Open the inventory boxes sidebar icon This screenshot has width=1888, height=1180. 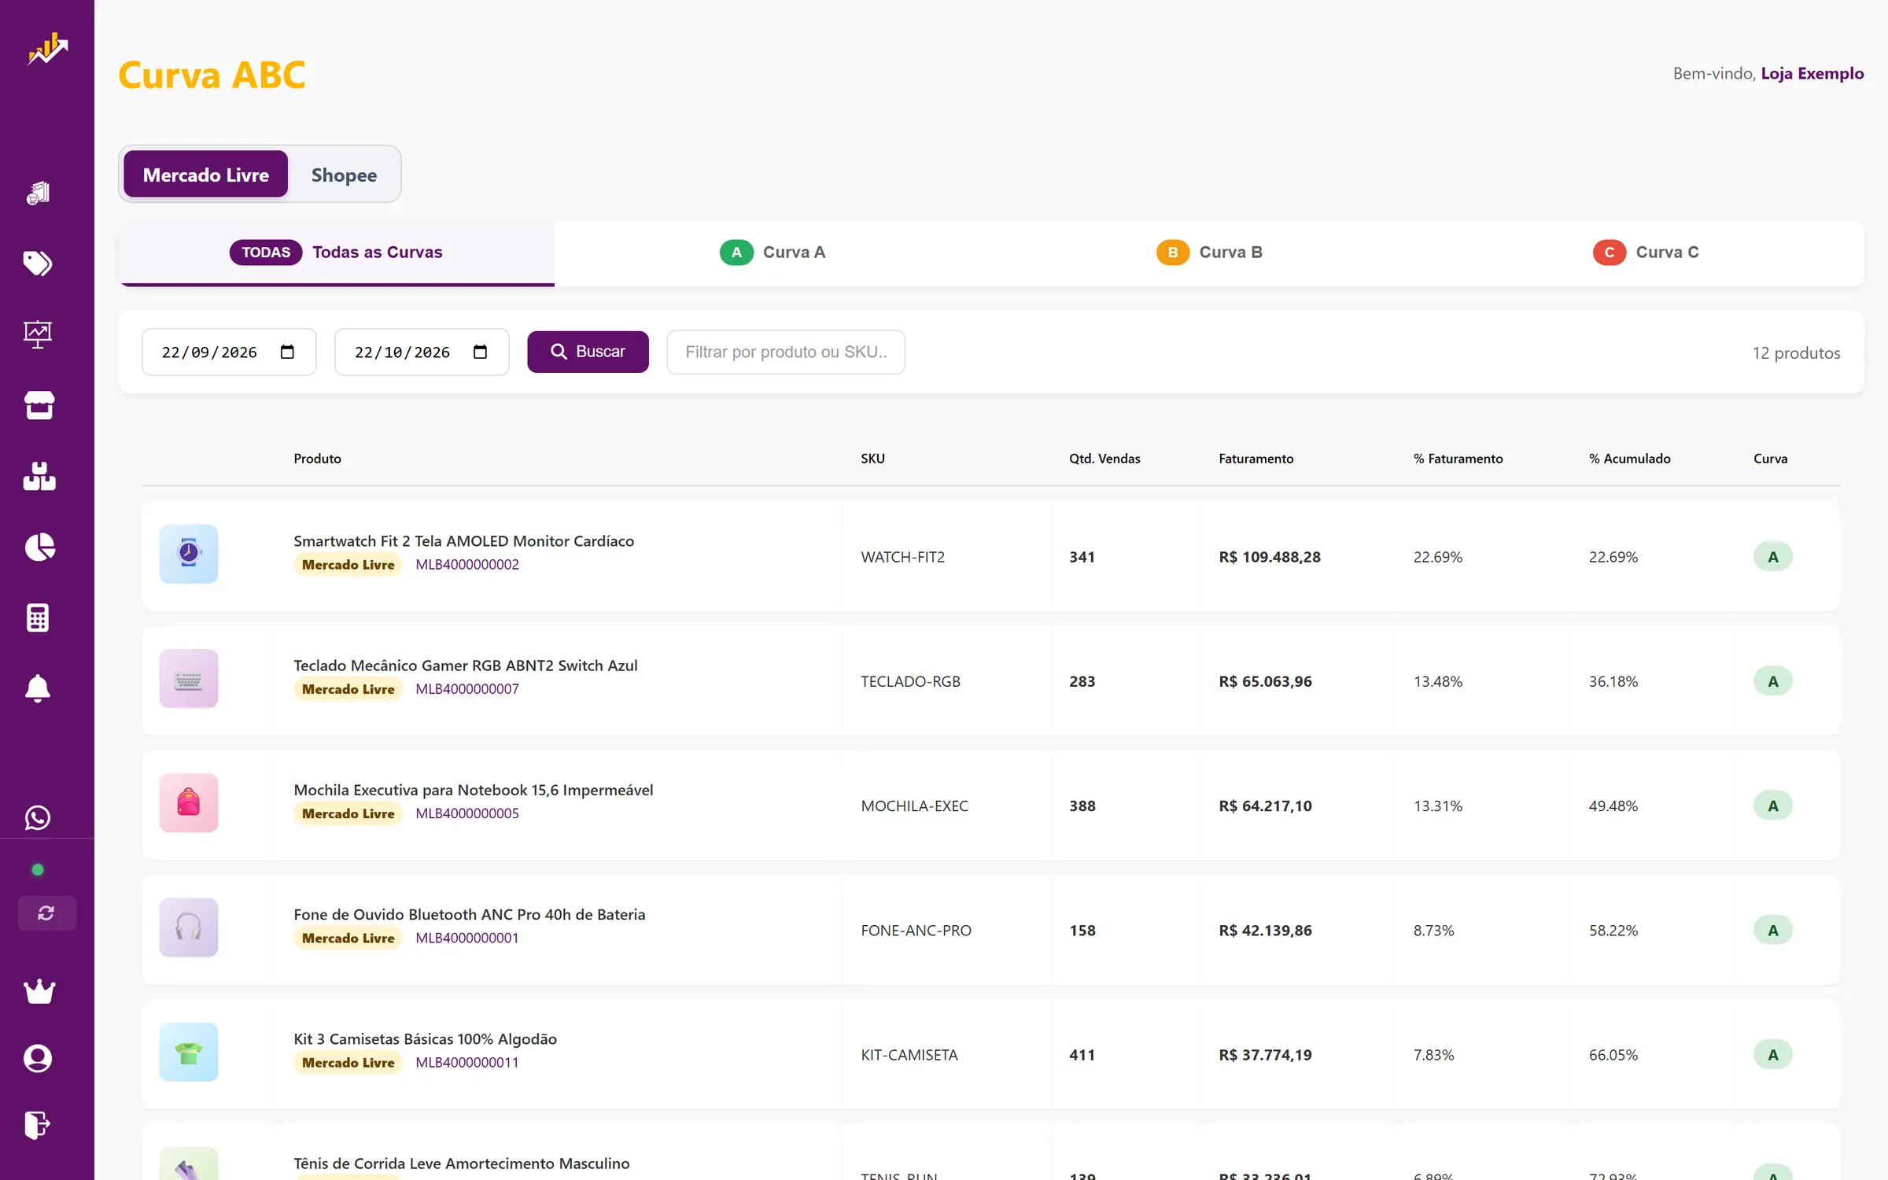point(39,476)
